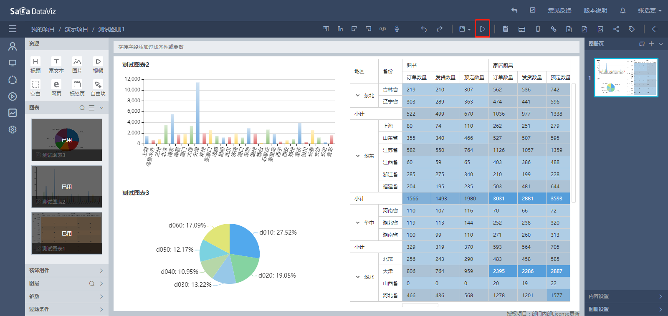Viewport: 668px width, 316px height.
Task: Click the align left toolbar icon
Action: coord(354,29)
